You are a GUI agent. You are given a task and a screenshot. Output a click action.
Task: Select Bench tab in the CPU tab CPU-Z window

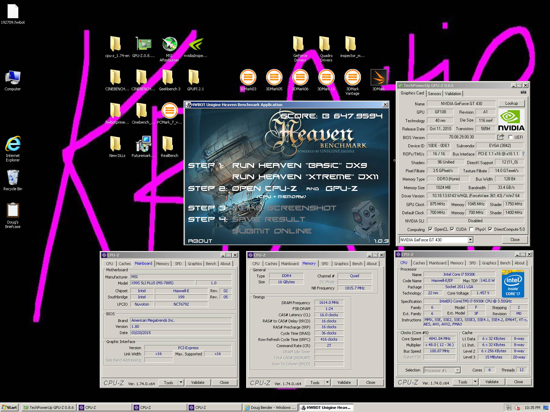[x=505, y=263]
